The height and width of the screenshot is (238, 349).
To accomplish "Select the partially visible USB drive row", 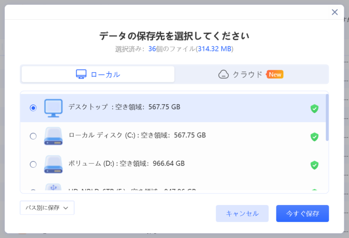I will pyautogui.click(x=141, y=189).
